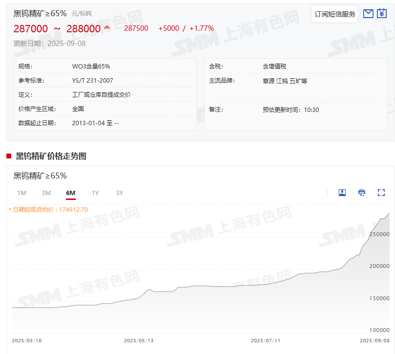Show the 1Y price history
This screenshot has height=354, width=395.
click(95, 193)
